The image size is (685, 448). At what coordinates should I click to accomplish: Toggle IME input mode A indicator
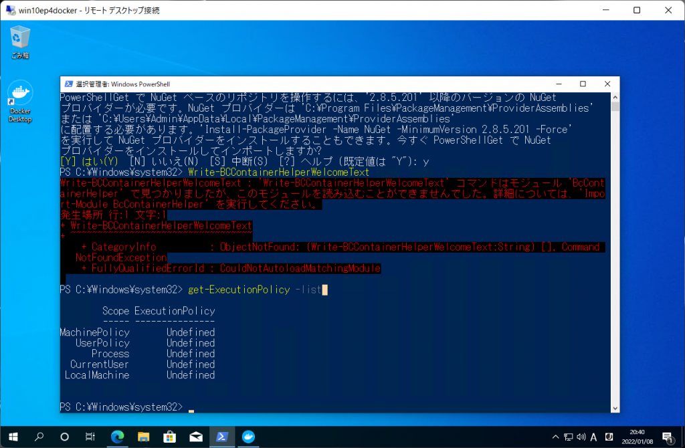tap(594, 437)
